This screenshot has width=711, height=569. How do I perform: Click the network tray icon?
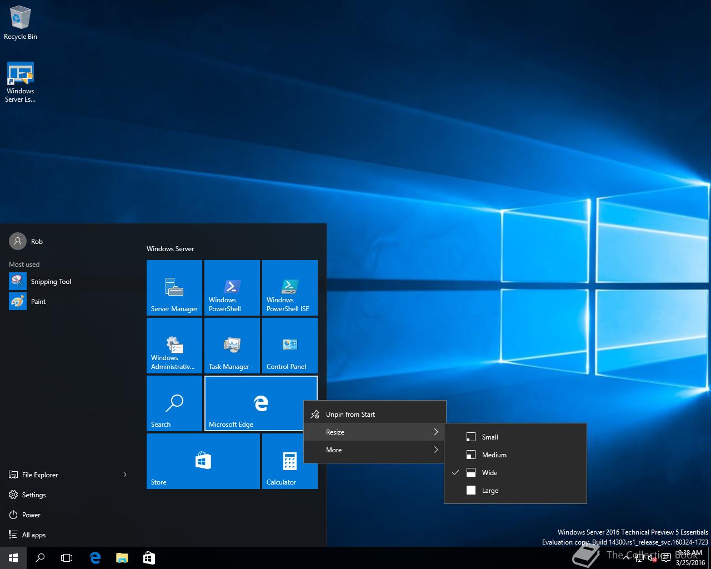[x=639, y=558]
